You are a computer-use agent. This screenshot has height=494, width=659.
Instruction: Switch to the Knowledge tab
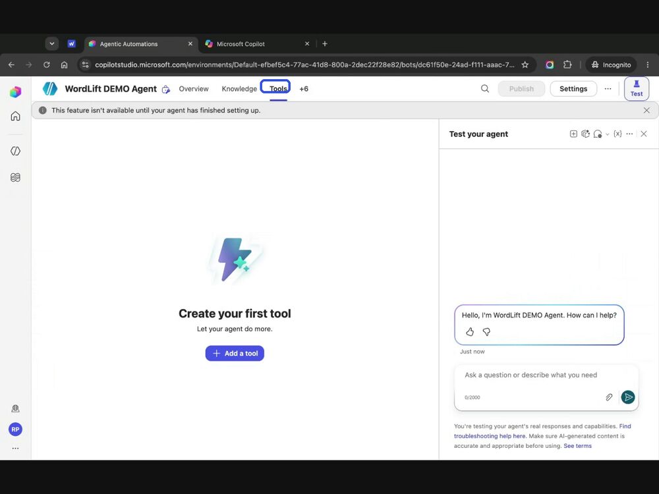tap(239, 89)
